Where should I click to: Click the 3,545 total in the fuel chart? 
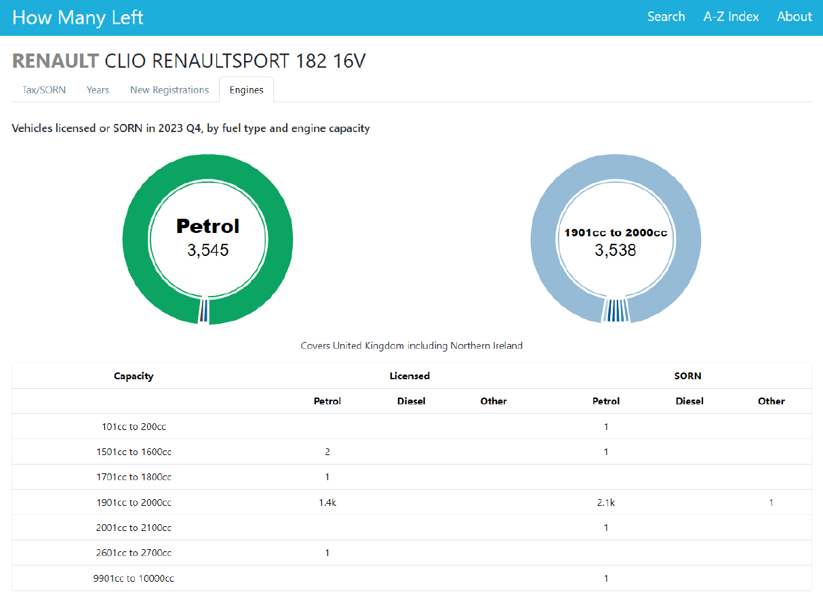[208, 251]
